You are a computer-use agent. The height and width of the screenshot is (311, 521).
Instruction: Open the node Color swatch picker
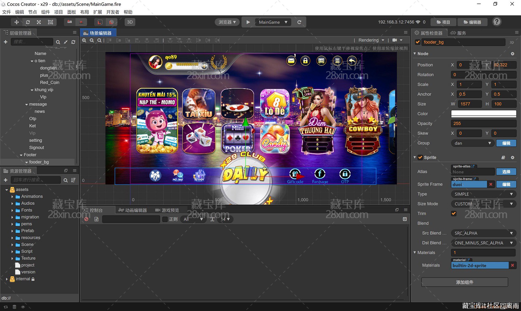pos(483,114)
